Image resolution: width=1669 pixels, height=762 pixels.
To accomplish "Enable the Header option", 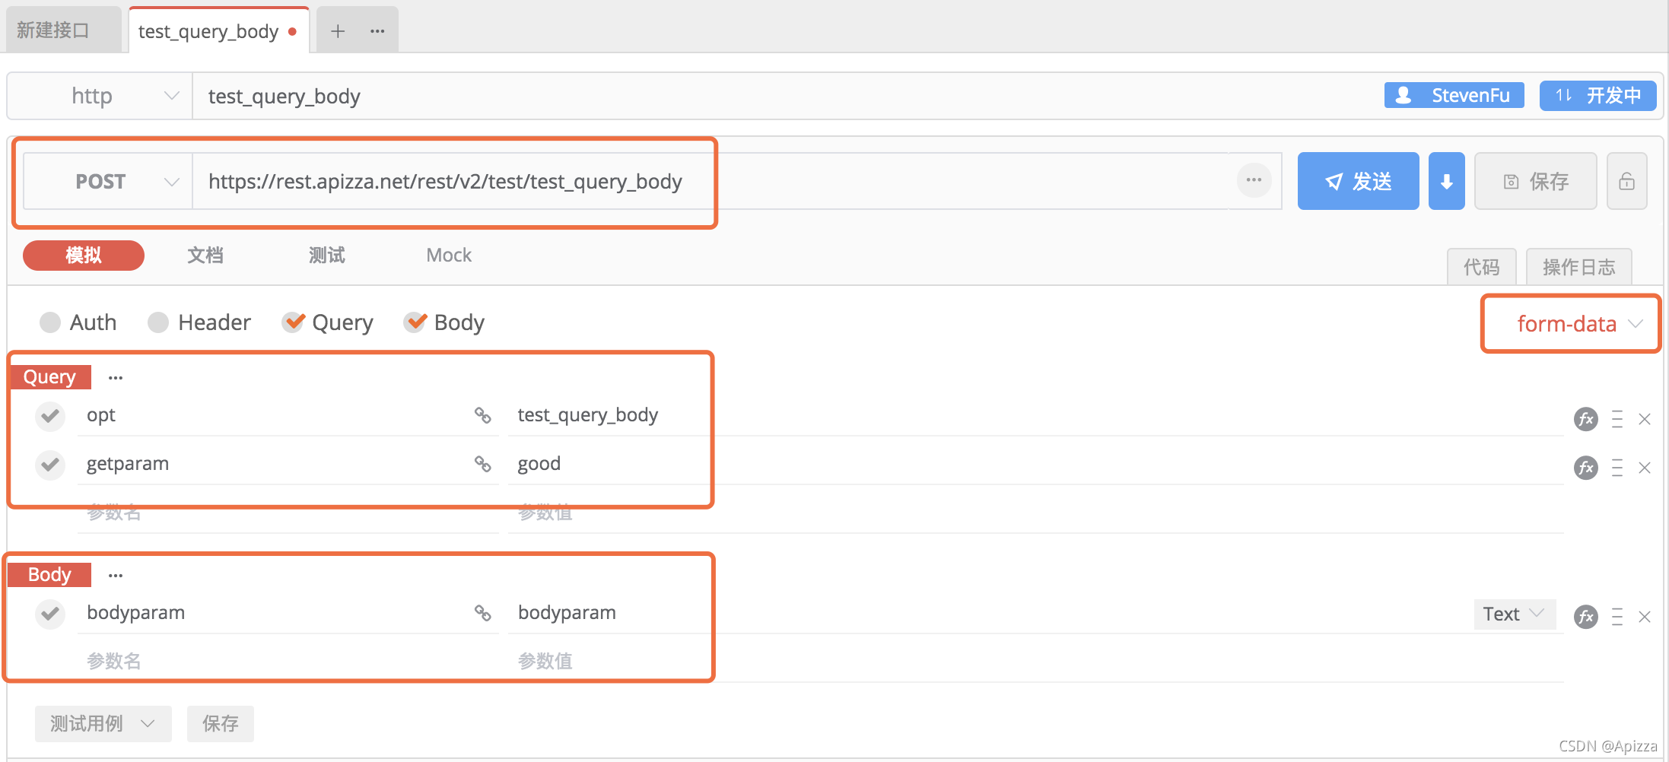I will pos(199,322).
